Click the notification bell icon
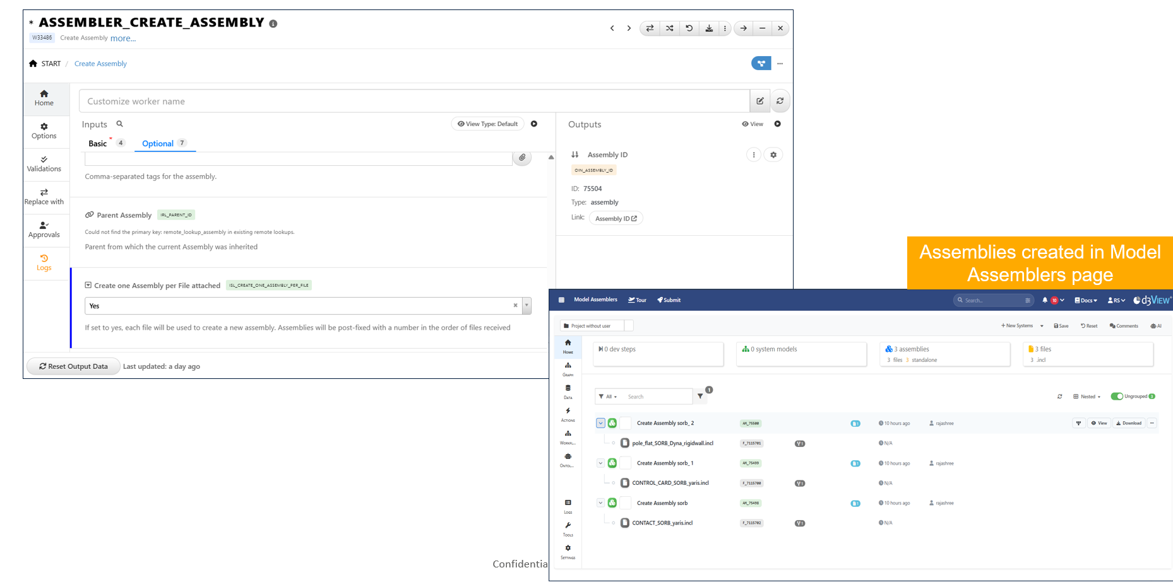Viewport: 1173px width, 587px height. (x=1045, y=300)
